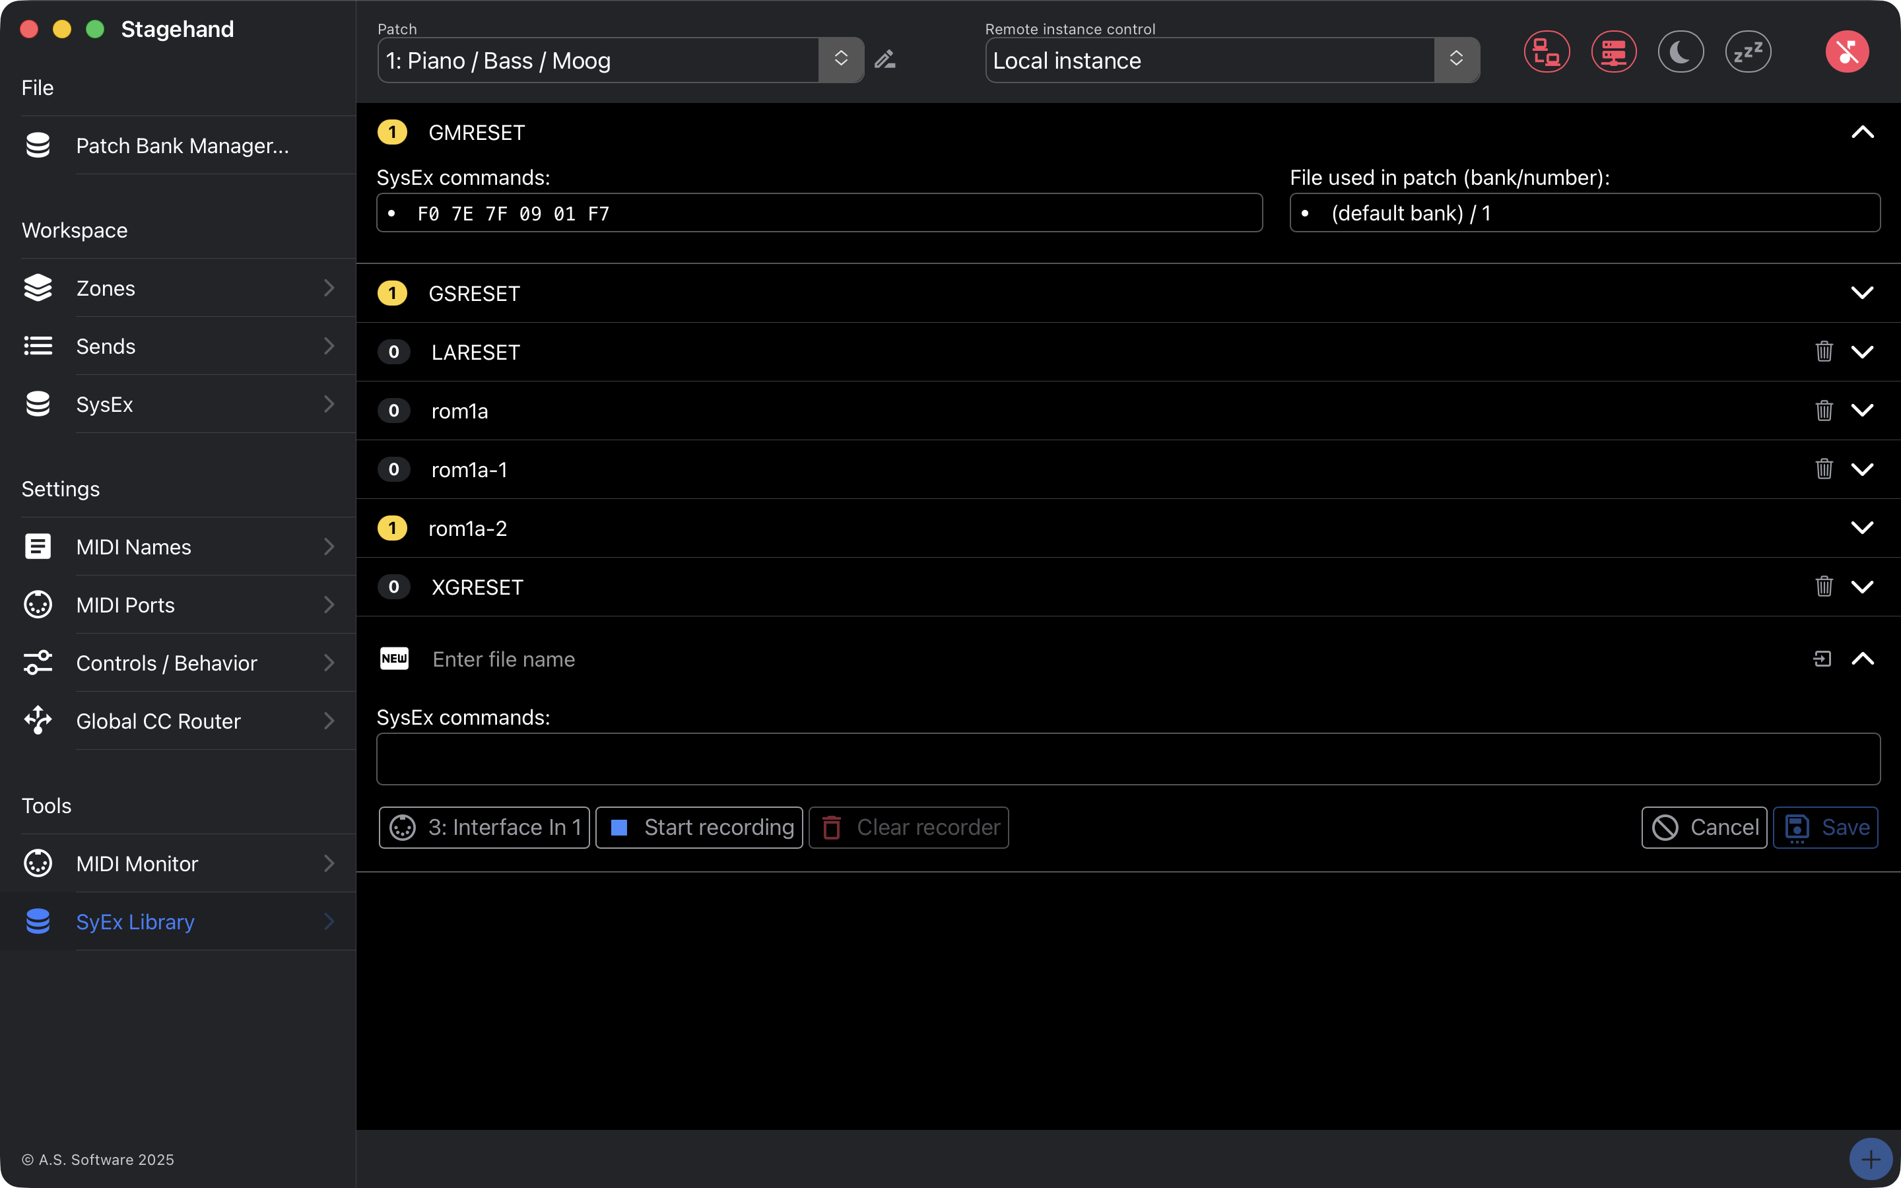Viewport: 1901px width, 1188px height.
Task: Click the Cancel button
Action: [x=1704, y=826]
